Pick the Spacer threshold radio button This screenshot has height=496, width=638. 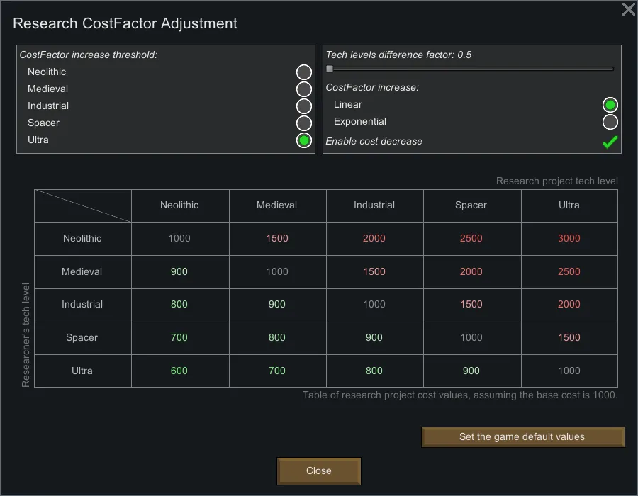click(303, 123)
